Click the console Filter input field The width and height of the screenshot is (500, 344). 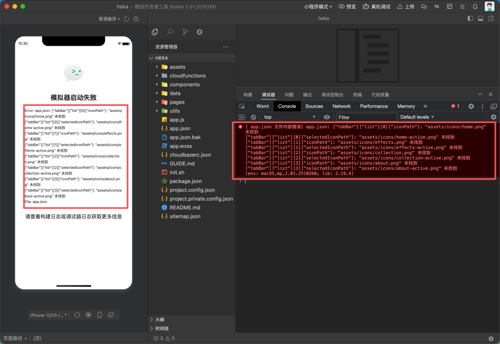pos(366,117)
